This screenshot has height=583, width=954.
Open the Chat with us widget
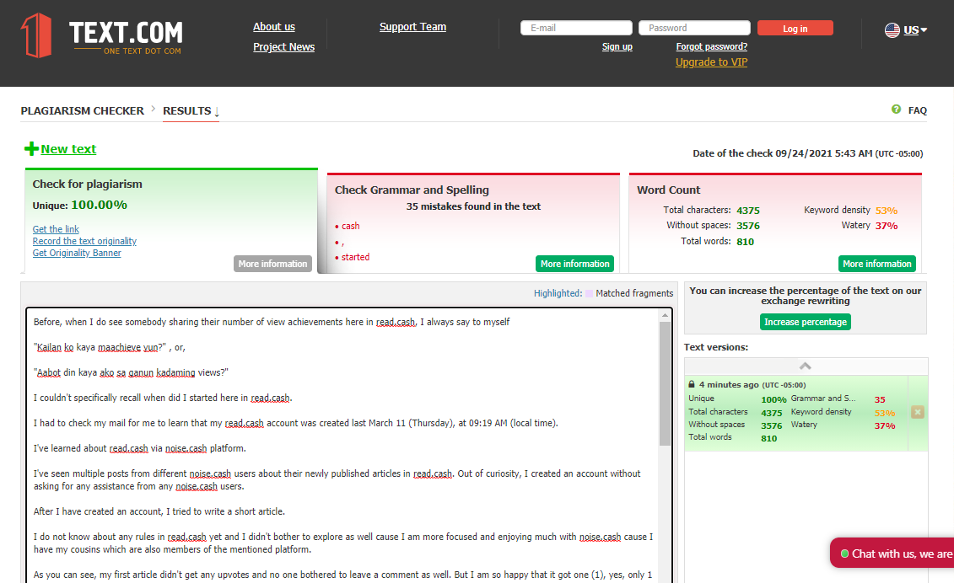(892, 554)
